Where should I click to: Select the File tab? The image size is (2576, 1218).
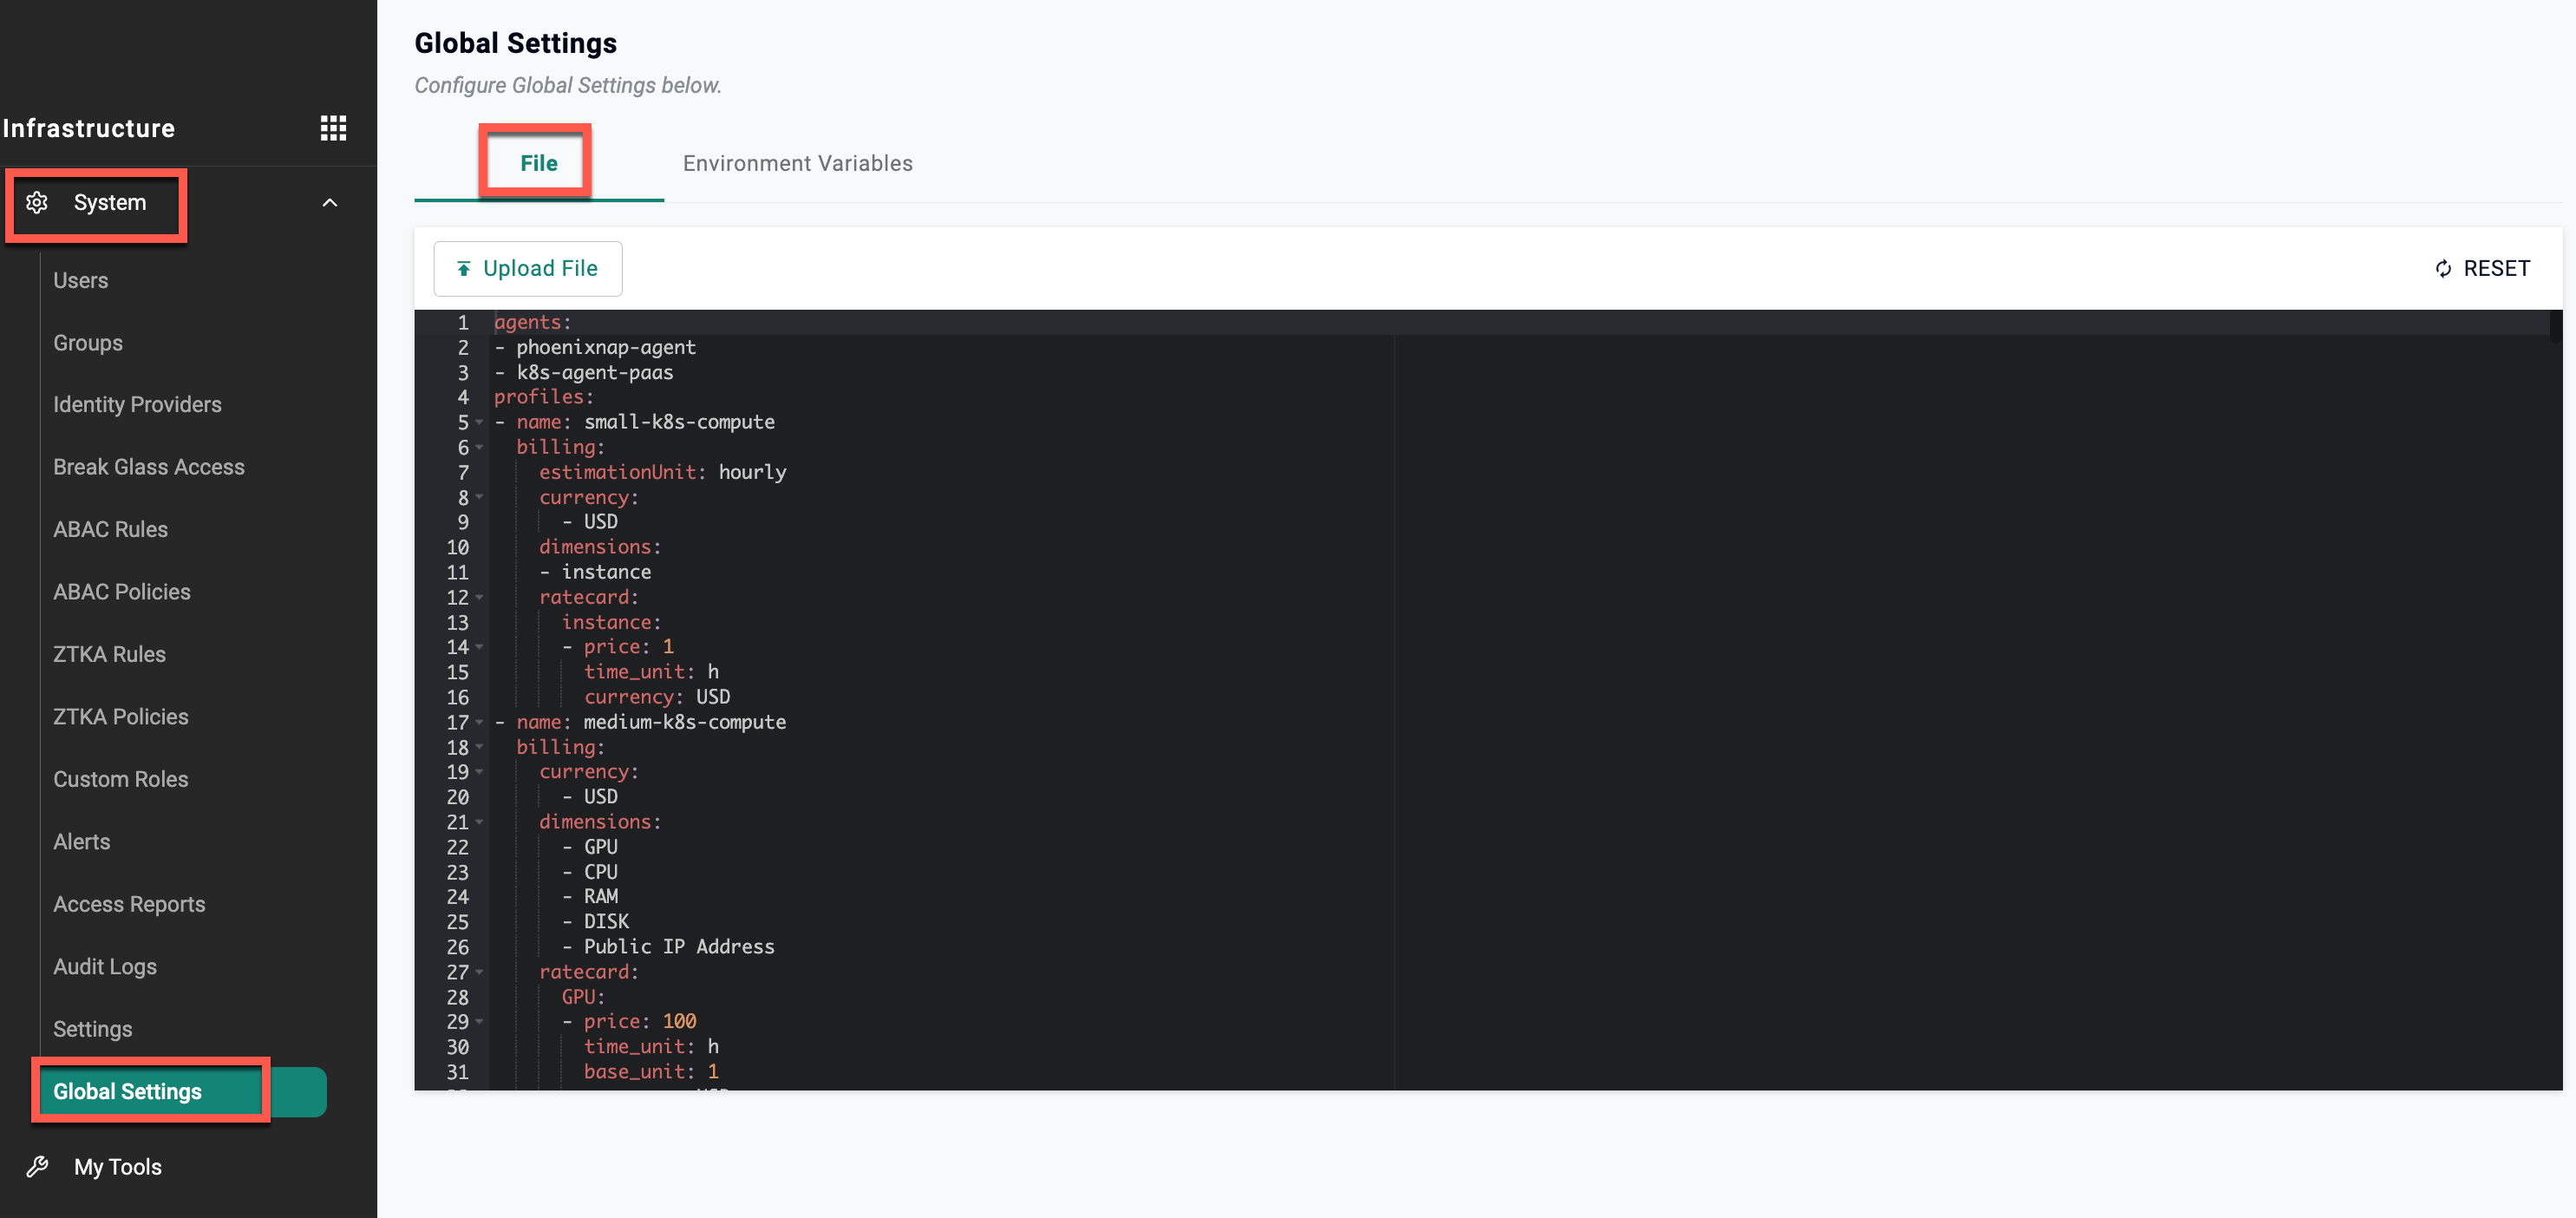point(538,163)
